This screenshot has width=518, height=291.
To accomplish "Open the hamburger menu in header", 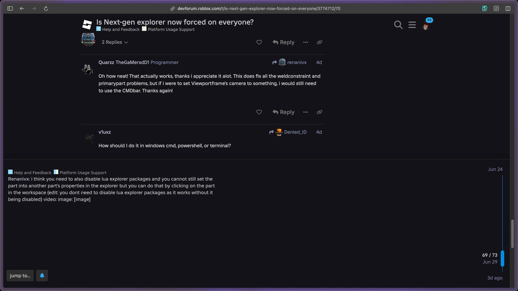I will tap(412, 25).
